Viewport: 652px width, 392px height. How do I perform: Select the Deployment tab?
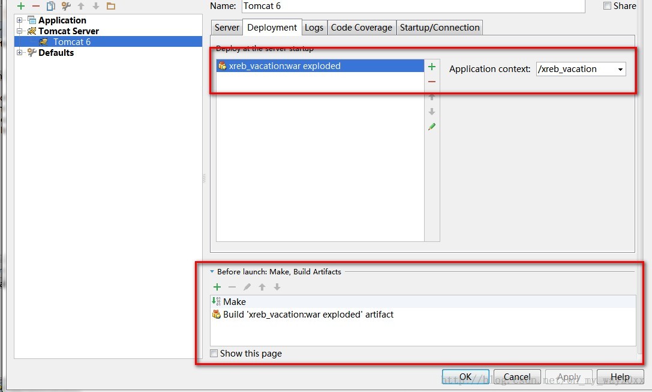(x=272, y=28)
